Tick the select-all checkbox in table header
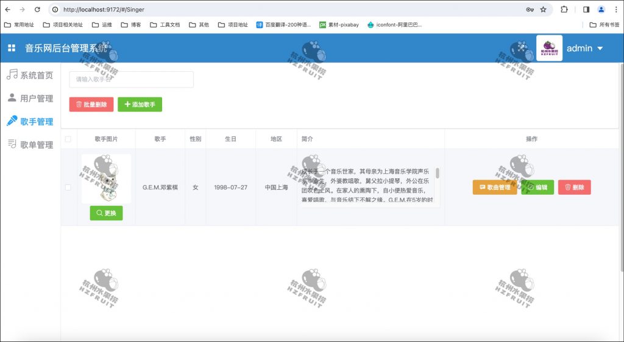624x342 pixels. coord(68,139)
